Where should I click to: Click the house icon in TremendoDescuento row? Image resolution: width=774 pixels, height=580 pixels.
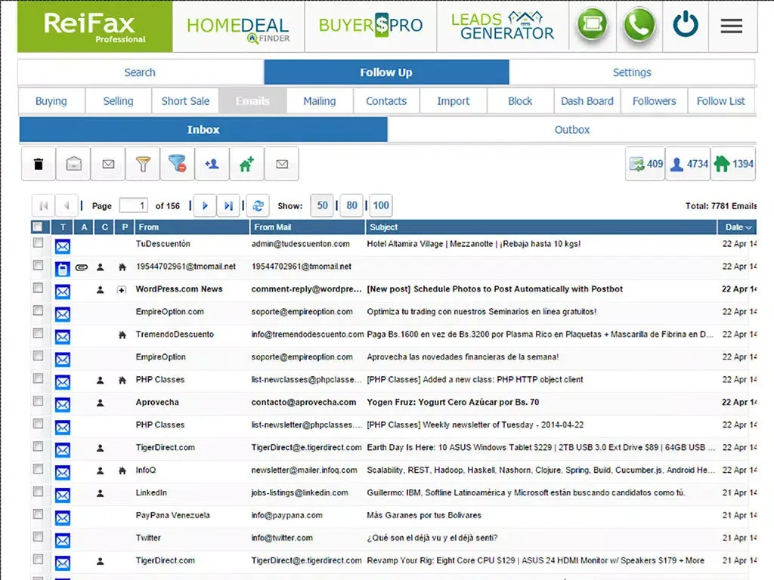coord(122,335)
